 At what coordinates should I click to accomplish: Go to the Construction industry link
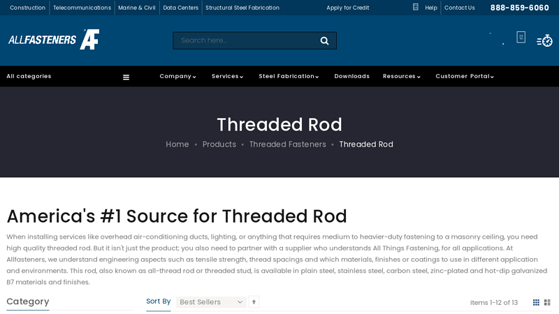(27, 8)
